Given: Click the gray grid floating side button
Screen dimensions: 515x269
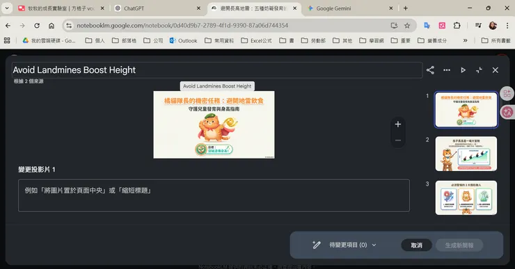Looking at the screenshot, I should pyautogui.click(x=507, y=94).
